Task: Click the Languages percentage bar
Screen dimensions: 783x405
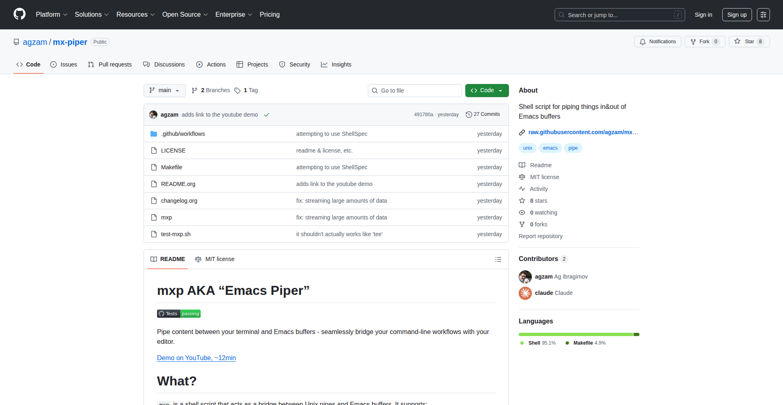Action: [578, 334]
